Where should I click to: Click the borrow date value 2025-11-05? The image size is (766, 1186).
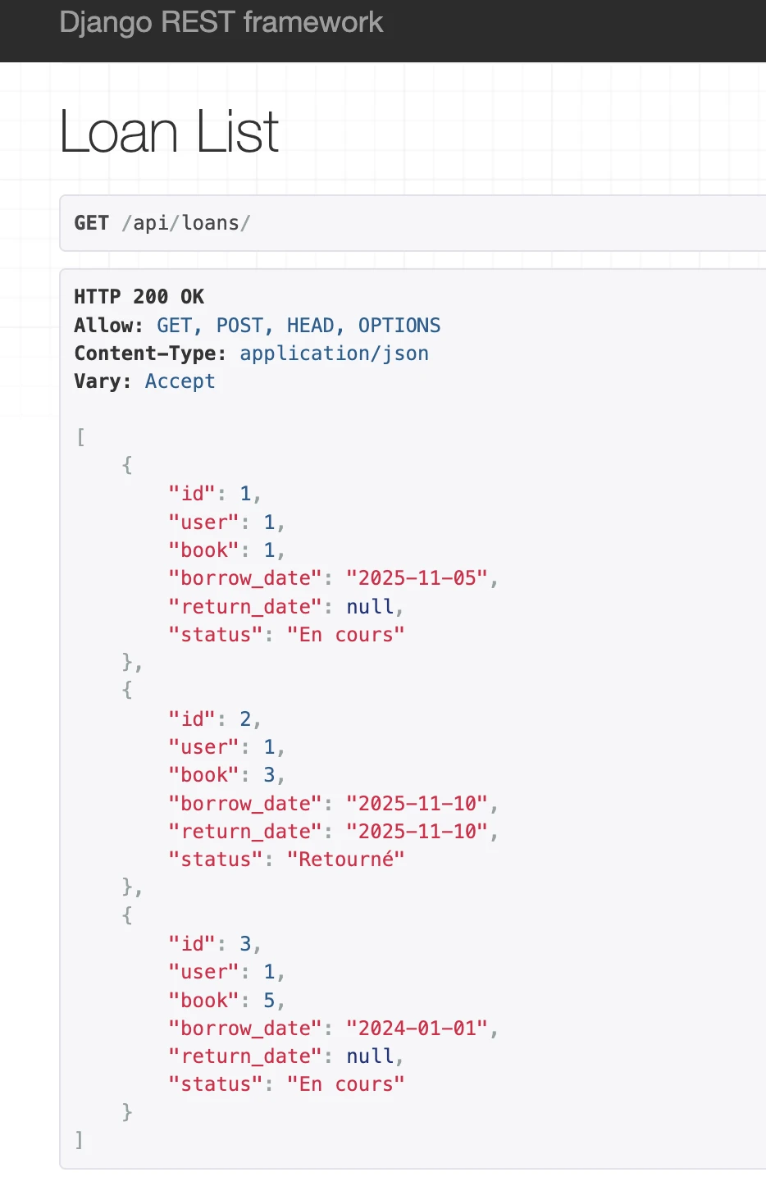coord(417,578)
